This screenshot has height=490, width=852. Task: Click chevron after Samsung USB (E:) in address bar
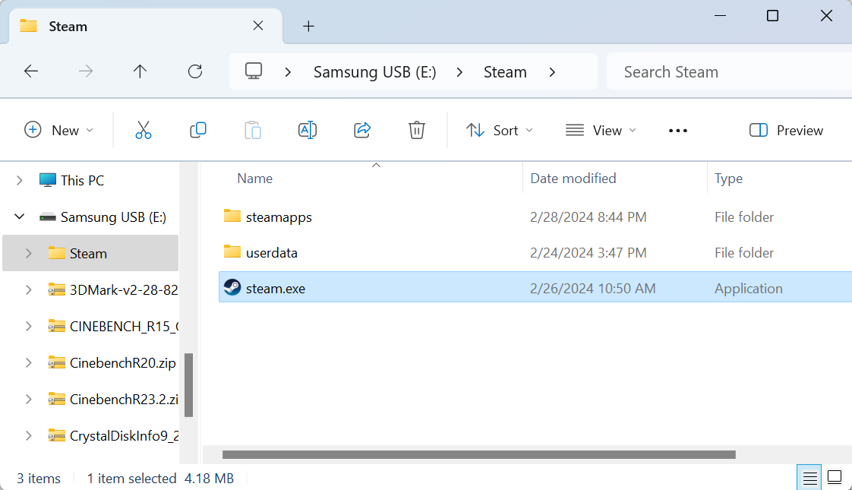pos(459,71)
